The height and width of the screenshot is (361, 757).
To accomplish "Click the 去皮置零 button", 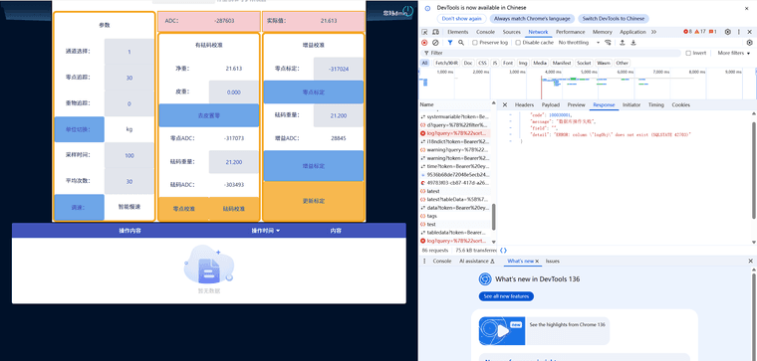I will coord(209,115).
